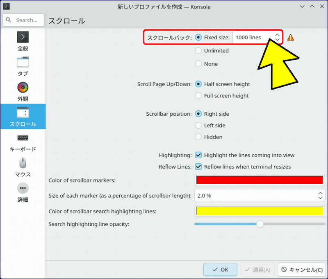
Task: Open the 外観 (Appearance) settings page
Action: coord(23,92)
